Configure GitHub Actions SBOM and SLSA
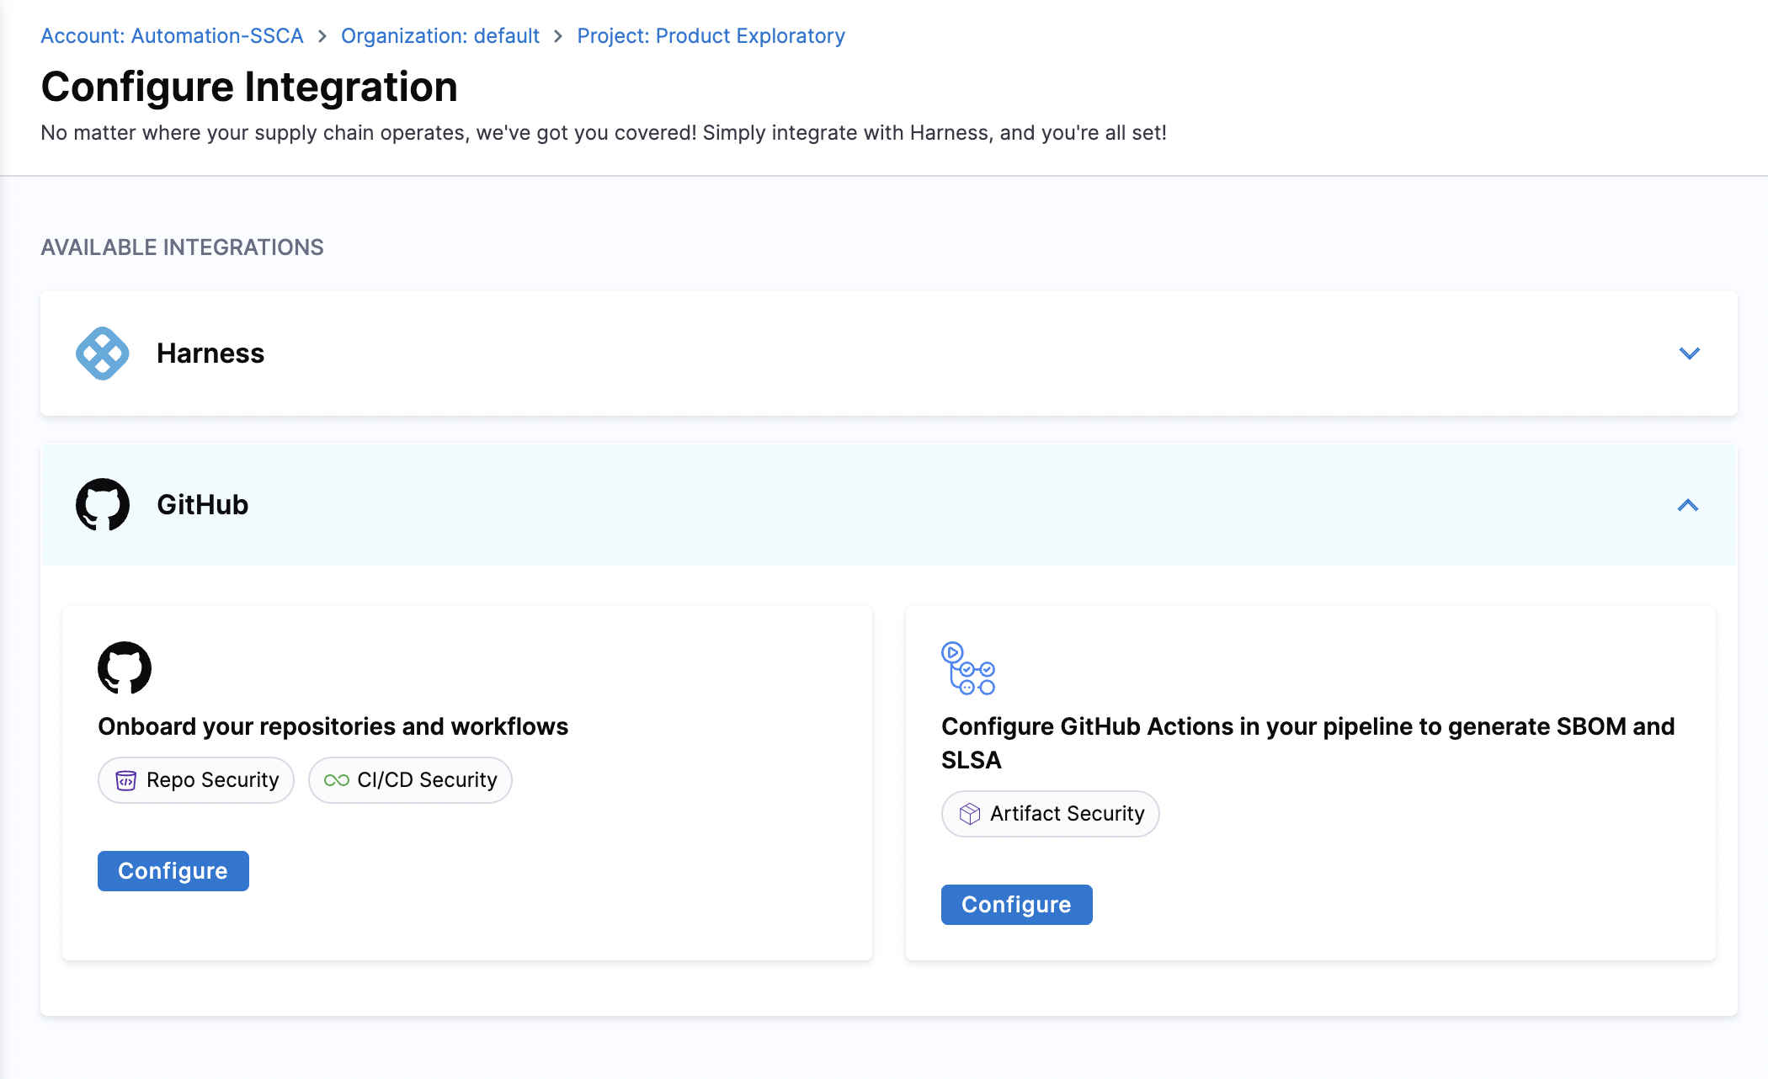The height and width of the screenshot is (1079, 1768). (x=1016, y=904)
